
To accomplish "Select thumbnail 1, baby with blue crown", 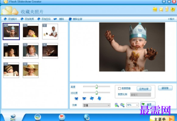I will 11,31.
